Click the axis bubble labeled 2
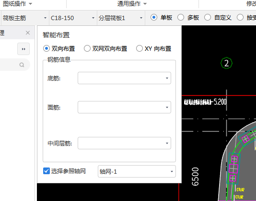Viewport: 256px width, 201px height. [226, 63]
